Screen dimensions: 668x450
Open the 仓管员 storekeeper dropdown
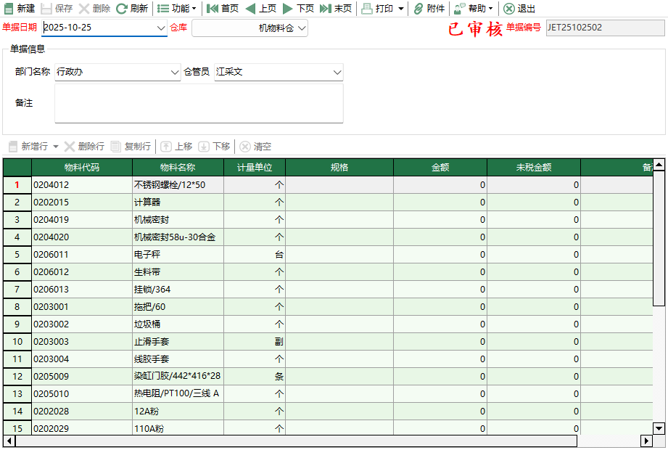click(337, 73)
